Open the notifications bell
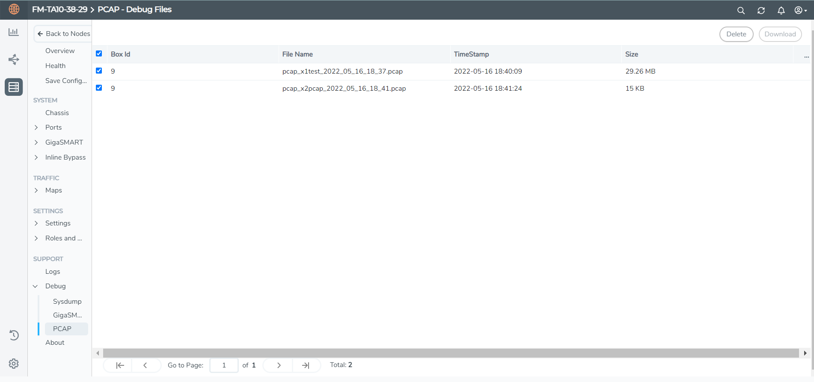Image resolution: width=814 pixels, height=382 pixels. click(x=781, y=11)
